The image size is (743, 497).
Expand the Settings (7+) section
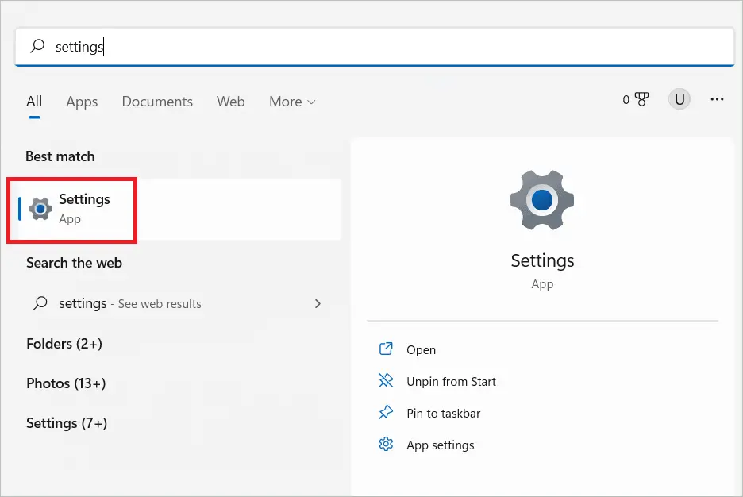point(67,423)
